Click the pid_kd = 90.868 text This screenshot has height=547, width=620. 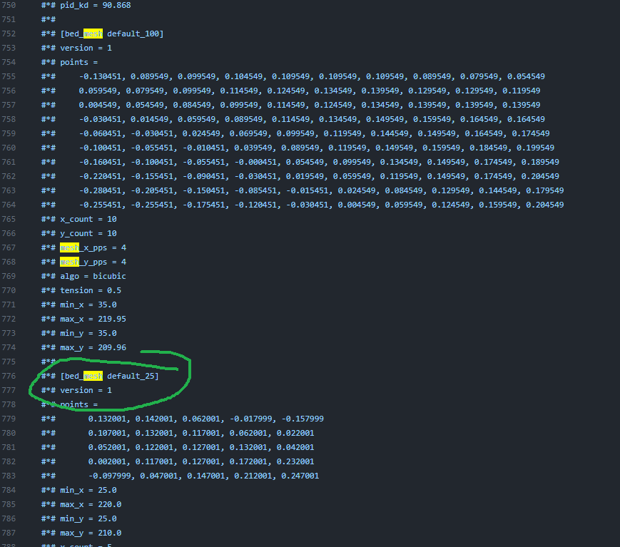click(95, 5)
